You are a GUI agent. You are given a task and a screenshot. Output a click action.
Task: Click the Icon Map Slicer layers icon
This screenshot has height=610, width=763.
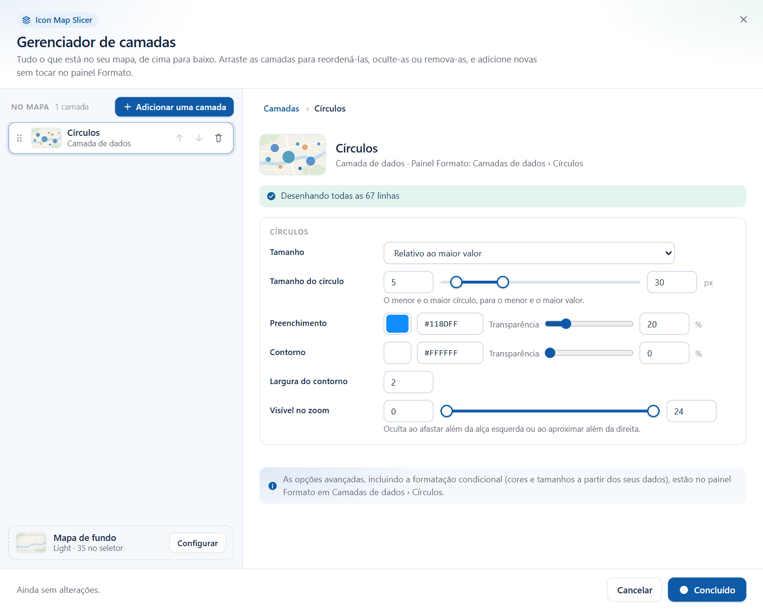click(26, 20)
